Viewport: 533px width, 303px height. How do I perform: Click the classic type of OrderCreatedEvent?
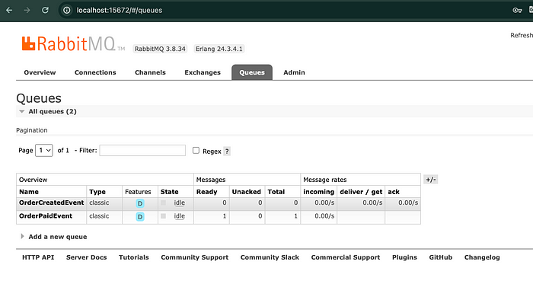click(99, 203)
